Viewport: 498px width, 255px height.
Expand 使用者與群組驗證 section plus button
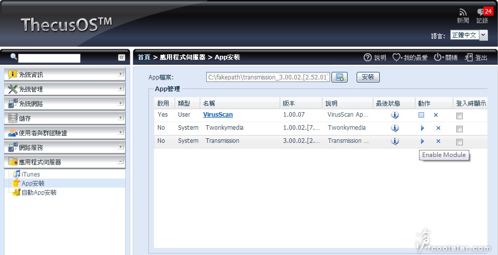click(x=120, y=132)
